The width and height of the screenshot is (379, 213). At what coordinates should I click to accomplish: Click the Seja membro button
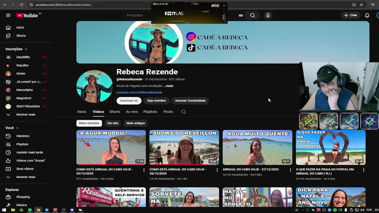tap(156, 101)
